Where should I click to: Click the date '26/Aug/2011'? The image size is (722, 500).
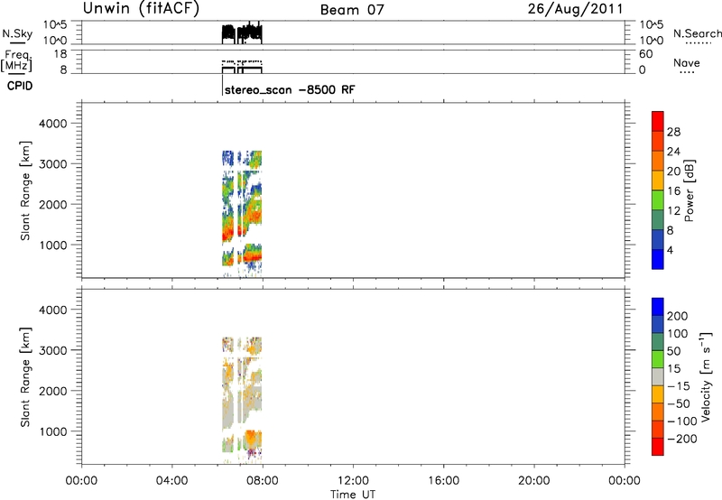[575, 9]
